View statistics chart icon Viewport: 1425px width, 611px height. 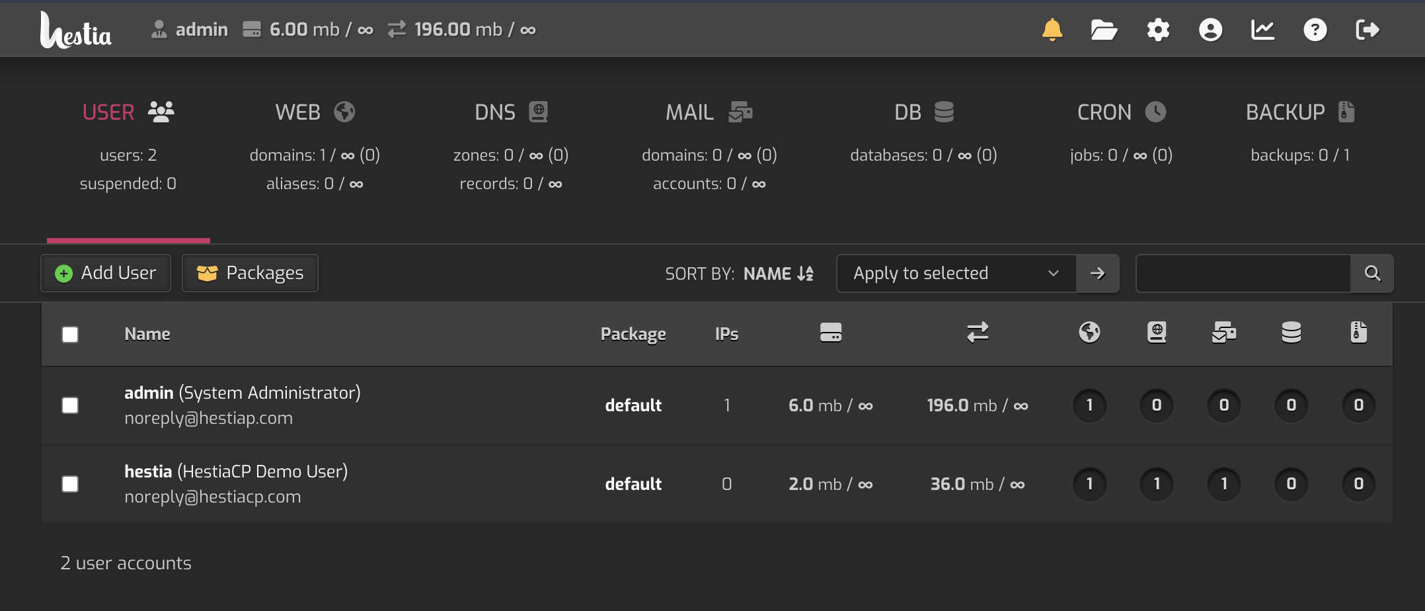1262,30
